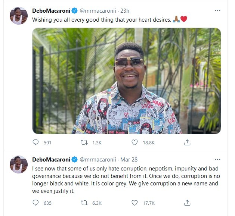Screen dimensions: 235x216
Task: Like the corruption tweet
Action: pyautogui.click(x=134, y=203)
